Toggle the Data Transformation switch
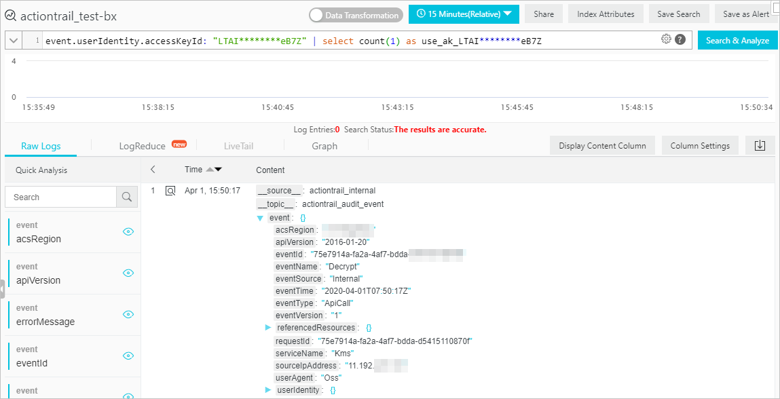The height and width of the screenshot is (399, 780). tap(356, 16)
